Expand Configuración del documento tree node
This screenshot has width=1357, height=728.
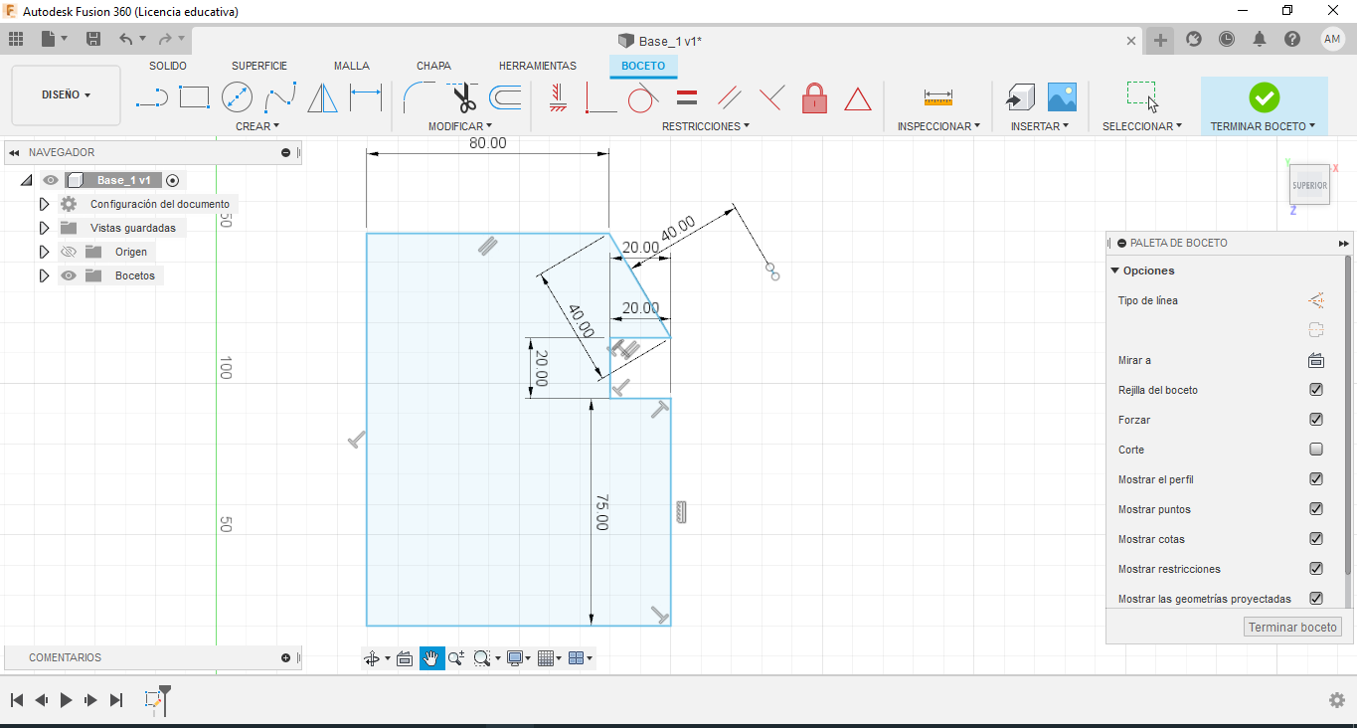(44, 204)
